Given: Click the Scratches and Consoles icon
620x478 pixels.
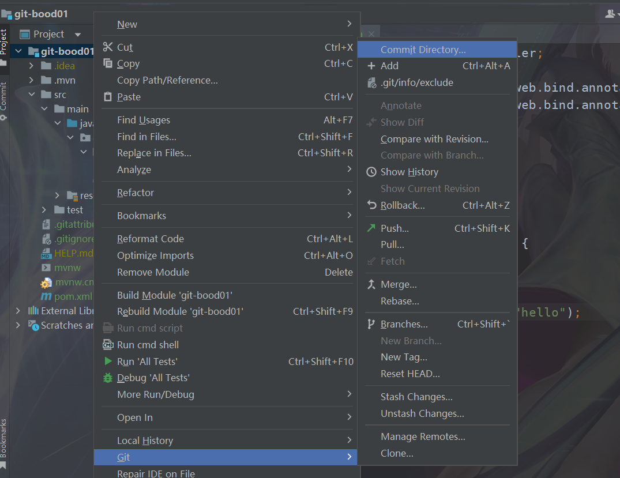Looking at the screenshot, I should [x=33, y=325].
